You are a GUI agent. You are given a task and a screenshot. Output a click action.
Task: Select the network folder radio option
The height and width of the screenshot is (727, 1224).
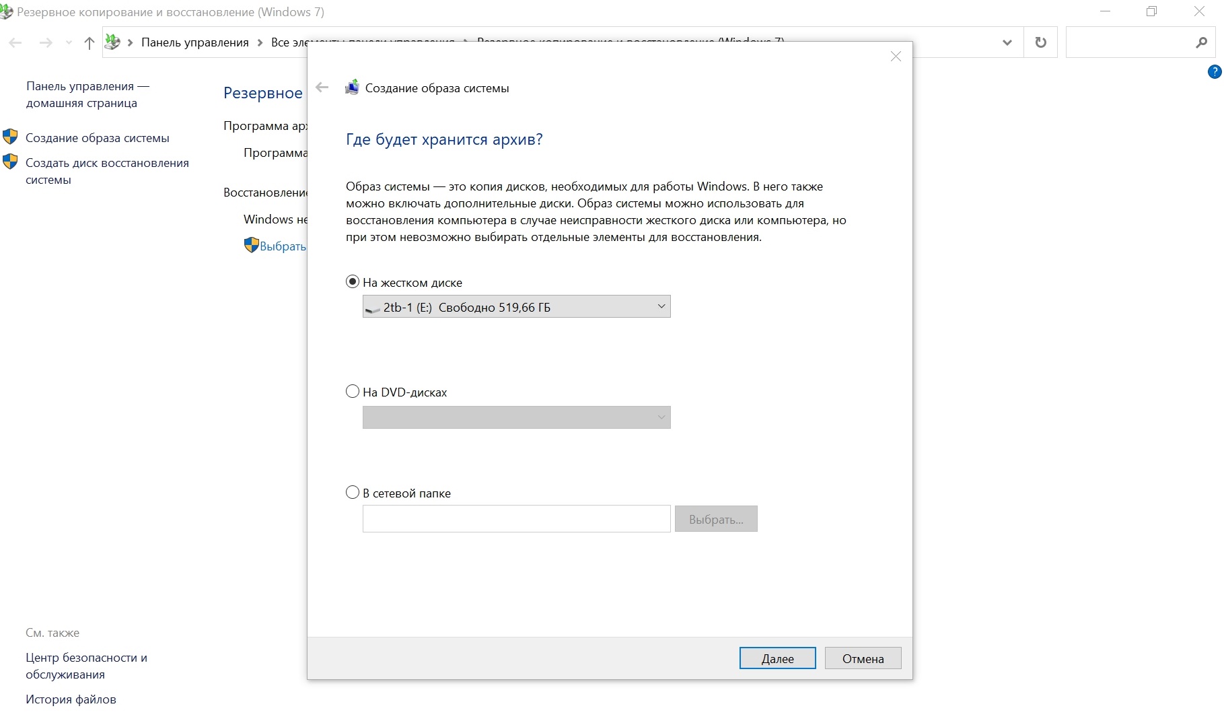352,493
